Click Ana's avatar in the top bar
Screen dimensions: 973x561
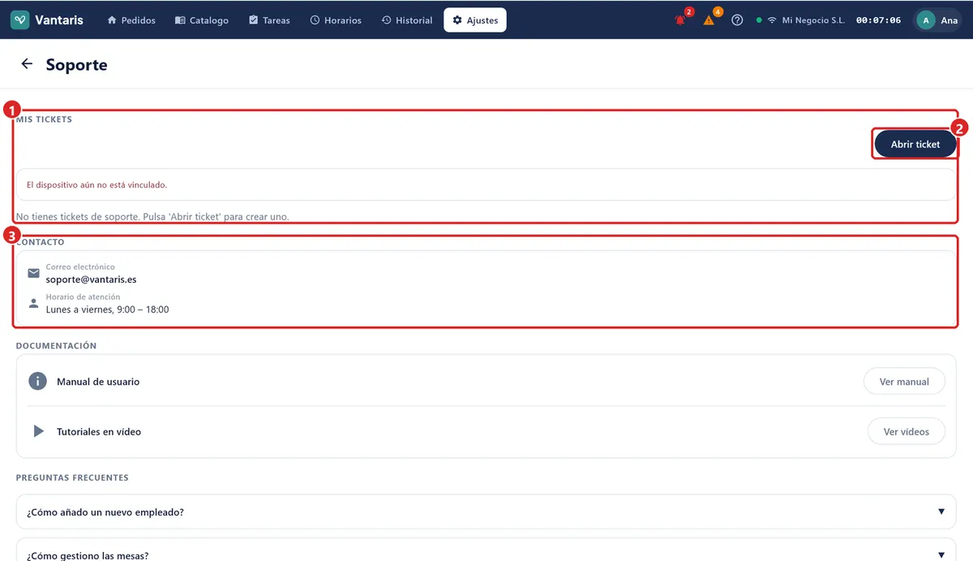tap(925, 20)
